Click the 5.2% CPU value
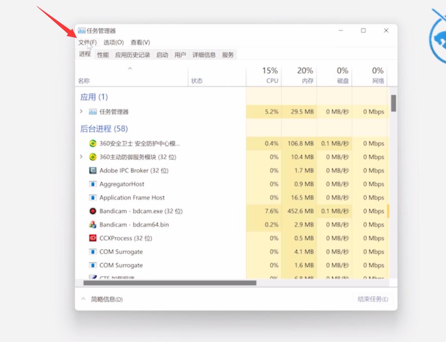 [272, 112]
